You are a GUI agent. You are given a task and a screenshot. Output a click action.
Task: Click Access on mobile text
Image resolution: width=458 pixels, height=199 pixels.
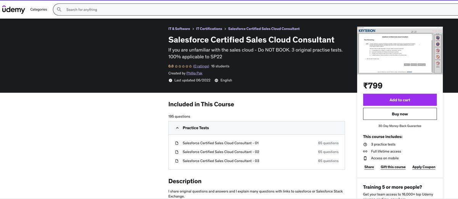pyautogui.click(x=385, y=158)
